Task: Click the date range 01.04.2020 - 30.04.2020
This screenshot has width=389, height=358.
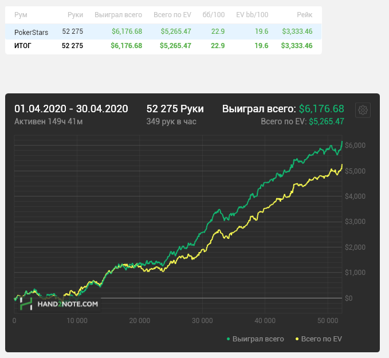Action: tap(71, 109)
